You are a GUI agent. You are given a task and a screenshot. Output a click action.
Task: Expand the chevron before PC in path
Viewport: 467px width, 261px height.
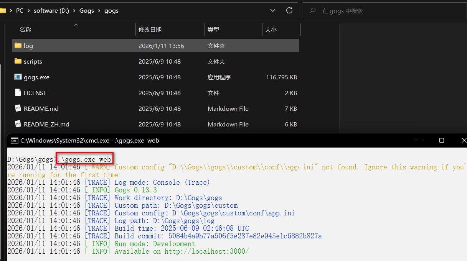[x=10, y=11]
